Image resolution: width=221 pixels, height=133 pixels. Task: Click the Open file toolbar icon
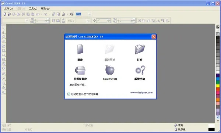9,14
